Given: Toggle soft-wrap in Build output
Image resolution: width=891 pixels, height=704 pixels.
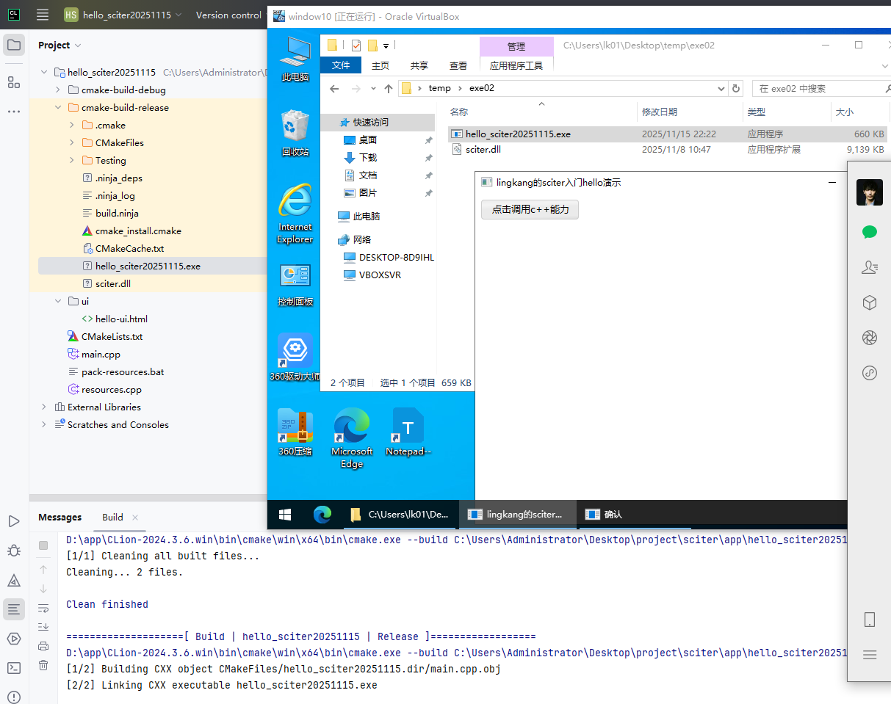Looking at the screenshot, I should click(x=43, y=608).
